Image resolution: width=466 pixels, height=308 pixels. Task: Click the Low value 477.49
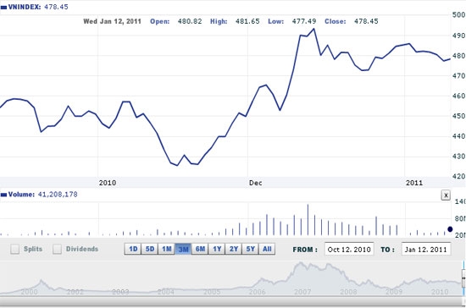point(303,21)
